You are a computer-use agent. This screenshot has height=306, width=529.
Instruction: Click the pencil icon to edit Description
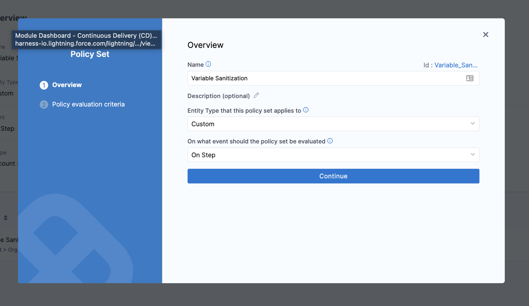click(x=256, y=96)
